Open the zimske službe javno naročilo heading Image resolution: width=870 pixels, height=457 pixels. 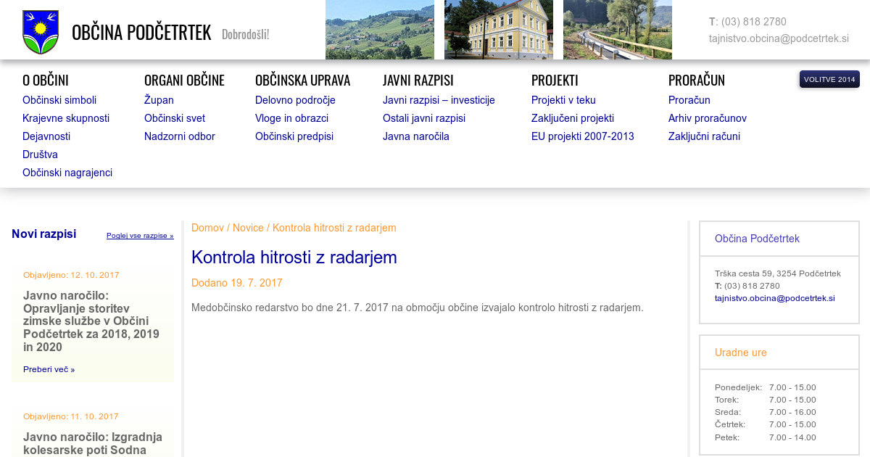pyautogui.click(x=92, y=321)
